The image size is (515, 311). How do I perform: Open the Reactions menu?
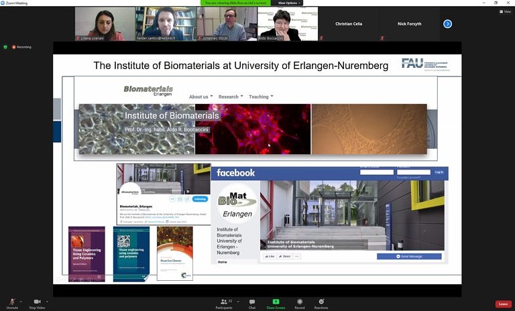tap(321, 303)
